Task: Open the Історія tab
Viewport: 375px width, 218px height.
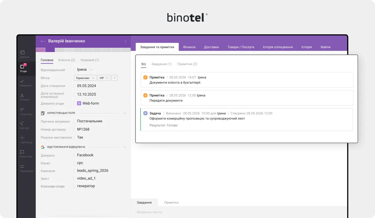Action: tap(307, 47)
